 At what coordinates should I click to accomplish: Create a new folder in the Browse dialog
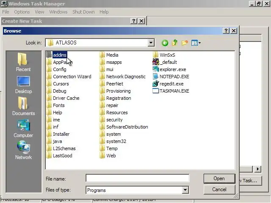185,43
